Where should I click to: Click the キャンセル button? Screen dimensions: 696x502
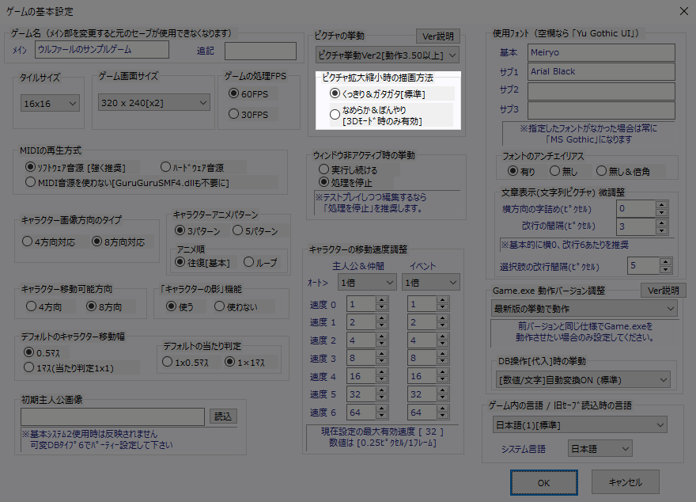625,482
